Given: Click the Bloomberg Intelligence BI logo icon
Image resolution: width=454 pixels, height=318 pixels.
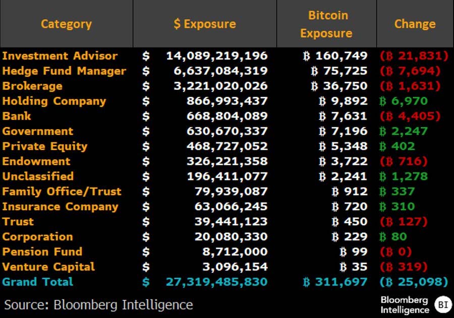Looking at the screenshot, I should pos(443,305).
